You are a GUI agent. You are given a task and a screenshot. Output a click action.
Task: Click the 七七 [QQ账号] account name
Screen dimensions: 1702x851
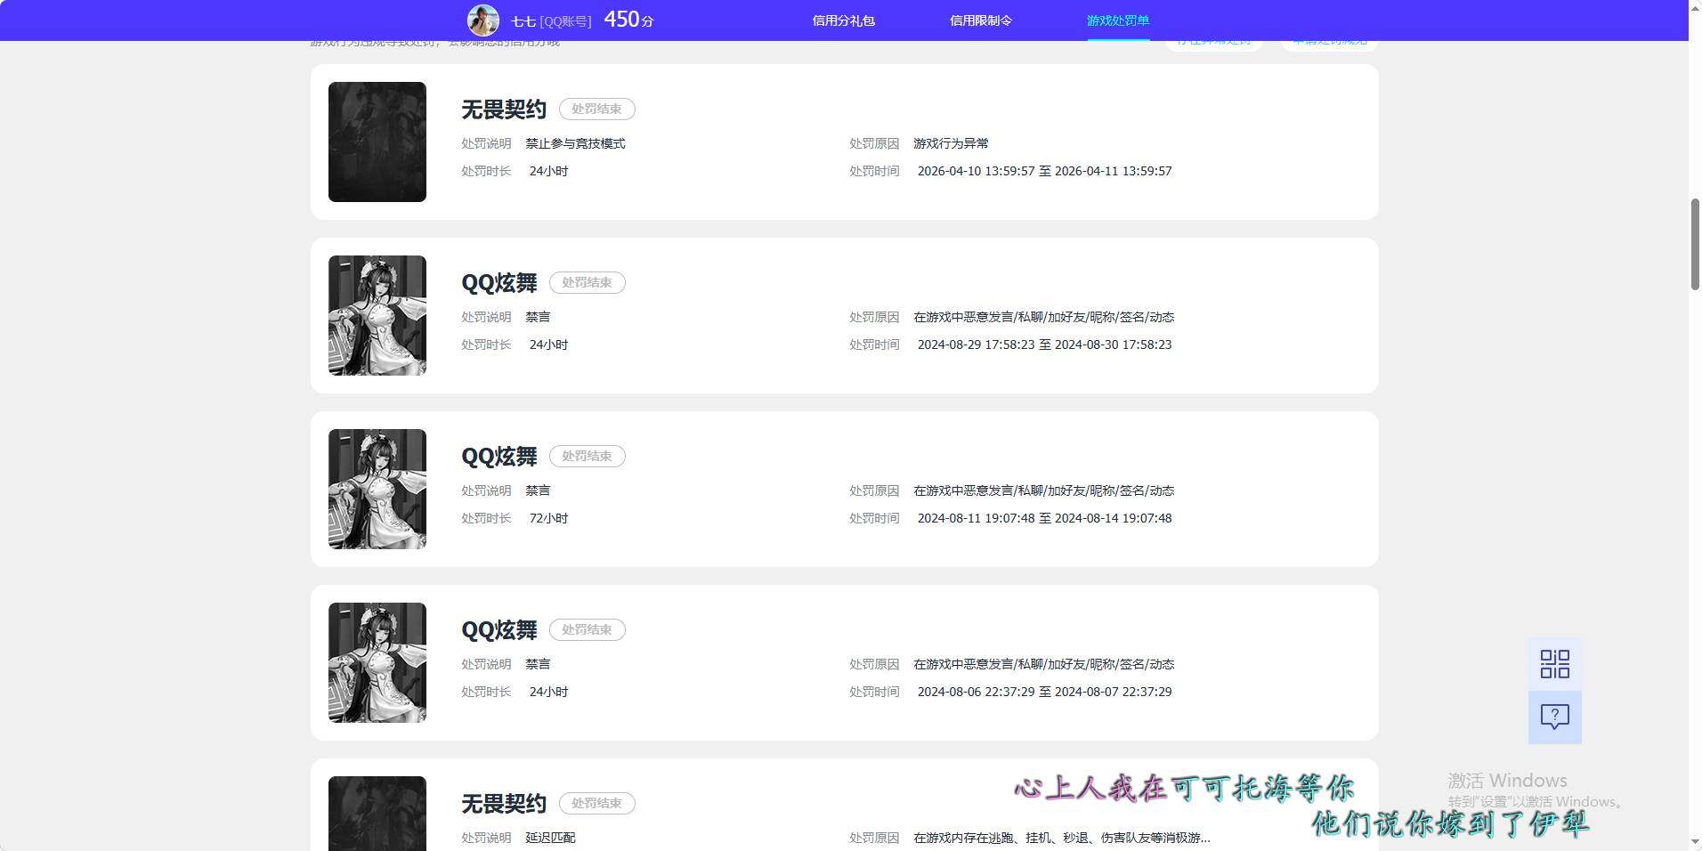click(551, 21)
